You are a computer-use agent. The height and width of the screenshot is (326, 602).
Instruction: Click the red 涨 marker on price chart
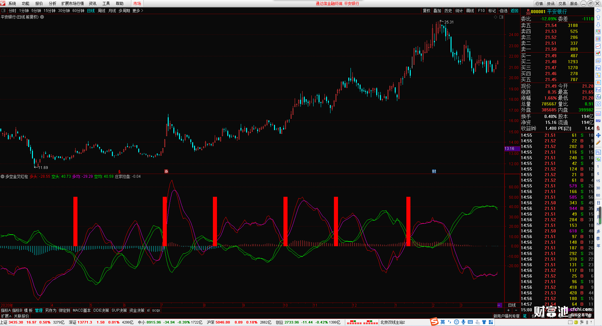[166, 171]
